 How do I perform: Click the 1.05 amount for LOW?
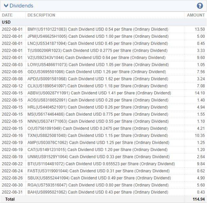201,65
